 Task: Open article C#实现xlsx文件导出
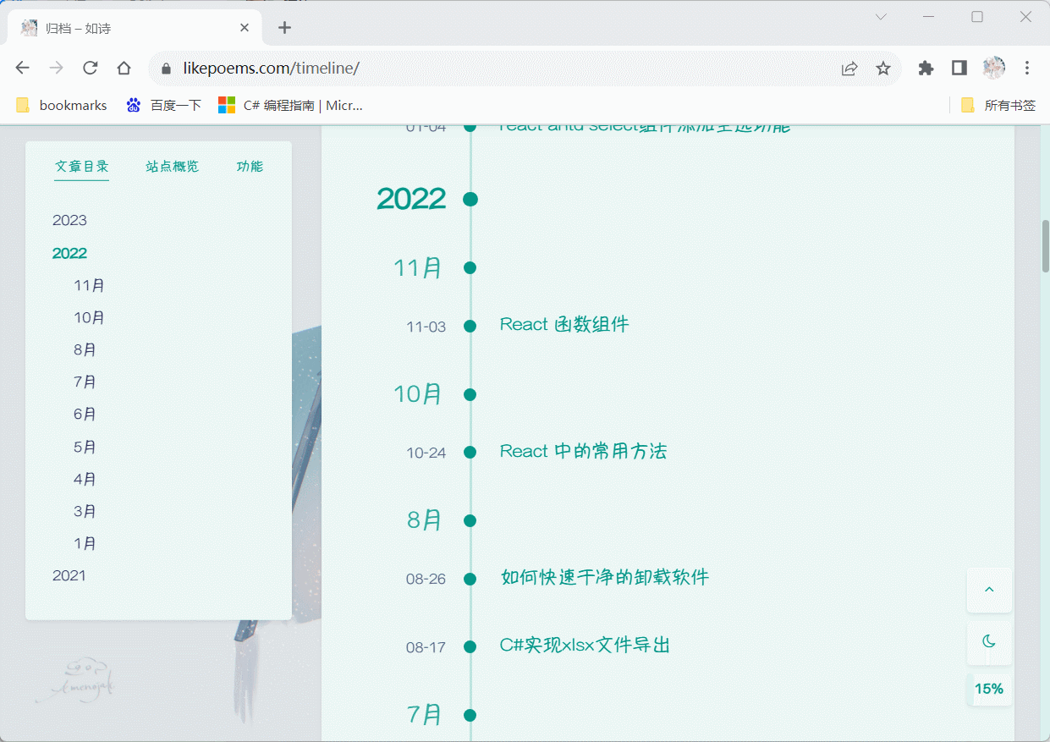coord(585,646)
